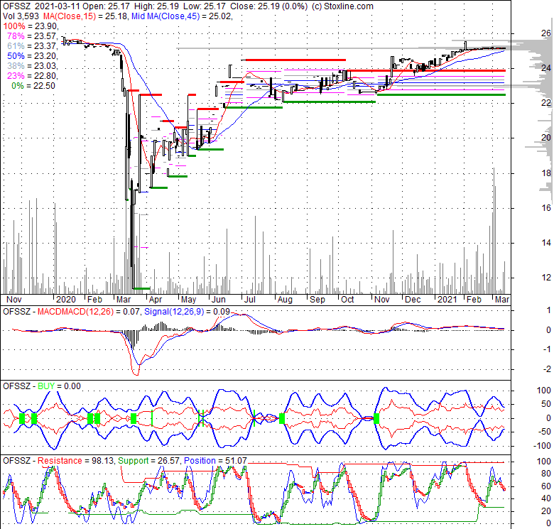
Task: Click the 'Jul' month label on x-axis
Action: 249,300
